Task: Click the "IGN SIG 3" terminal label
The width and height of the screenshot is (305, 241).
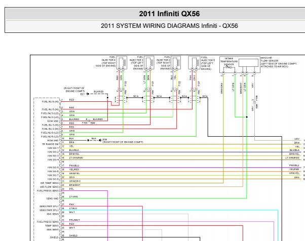Action: tap(53, 156)
